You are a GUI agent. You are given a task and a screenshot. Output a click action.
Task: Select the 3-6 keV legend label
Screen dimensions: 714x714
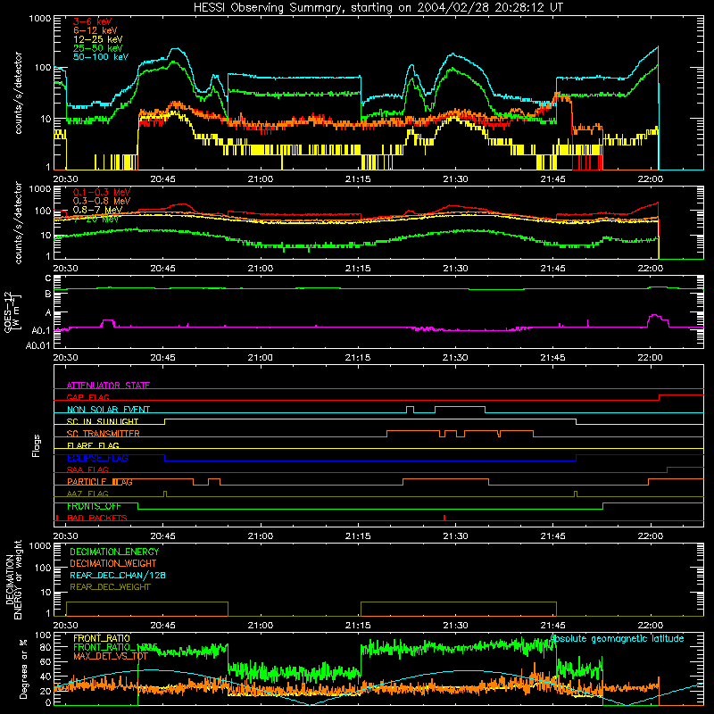pos(93,21)
